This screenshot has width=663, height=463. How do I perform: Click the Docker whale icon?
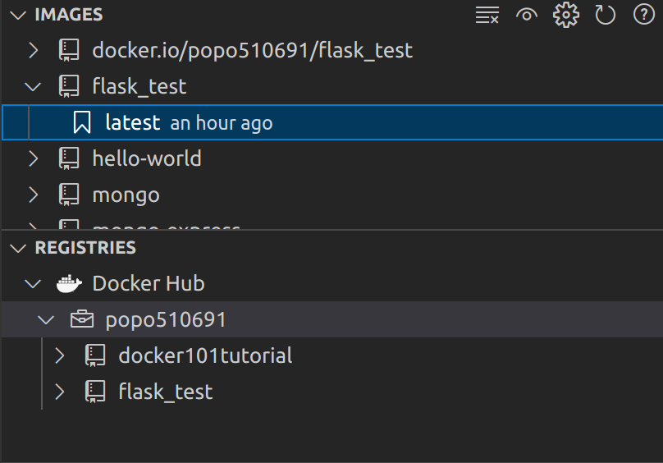(x=70, y=283)
